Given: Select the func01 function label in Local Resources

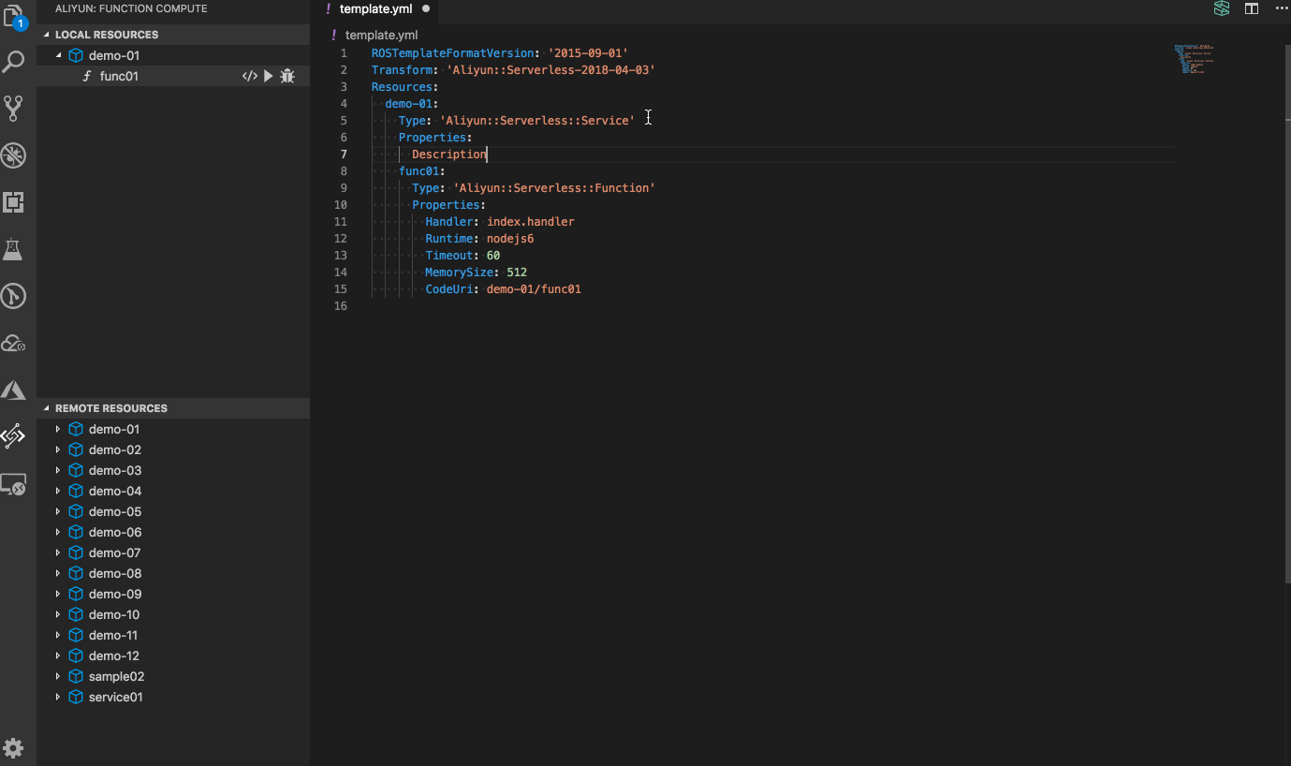Looking at the screenshot, I should [x=119, y=76].
